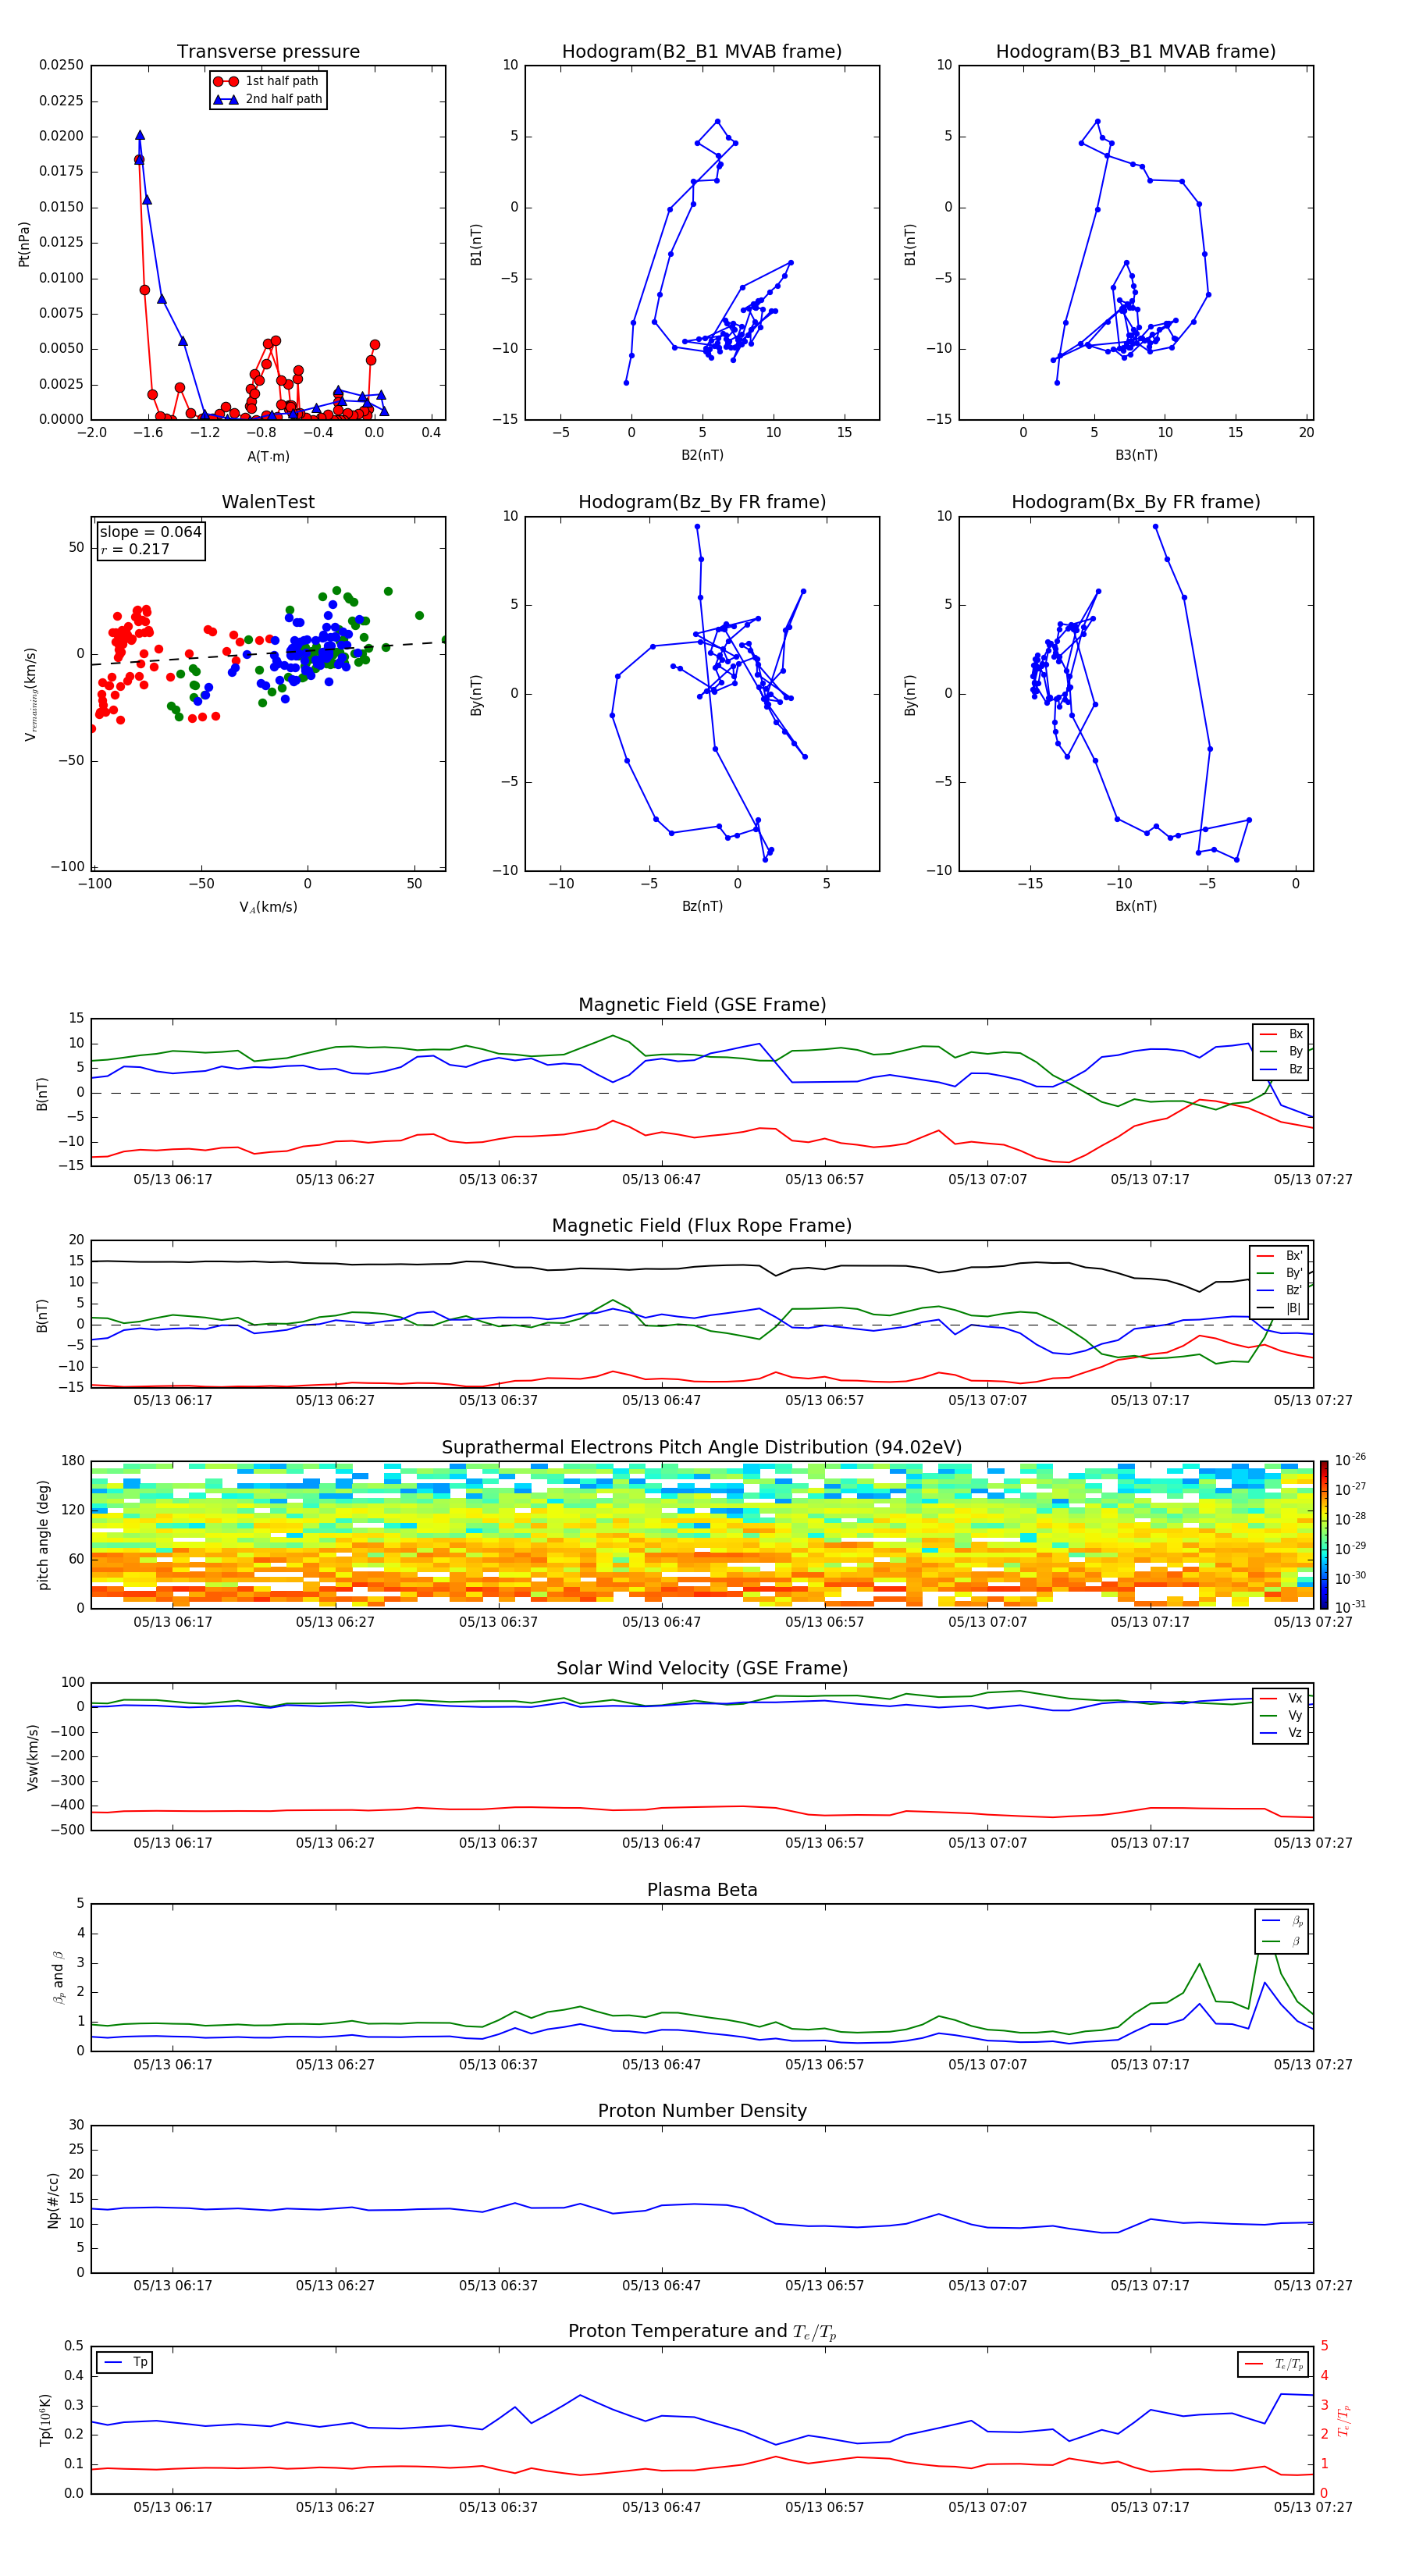This screenshot has height=2576, width=1405.
Task: Click '05/13 07:07' tick under GSE magnetic field plot
Action: click(x=987, y=1180)
